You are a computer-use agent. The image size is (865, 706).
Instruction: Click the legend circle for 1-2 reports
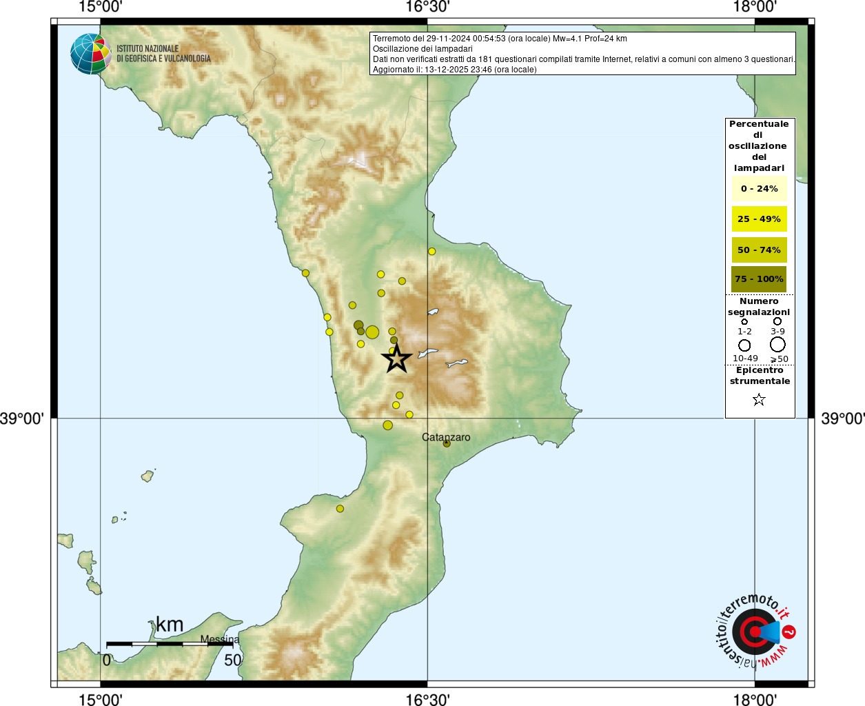[x=744, y=322]
